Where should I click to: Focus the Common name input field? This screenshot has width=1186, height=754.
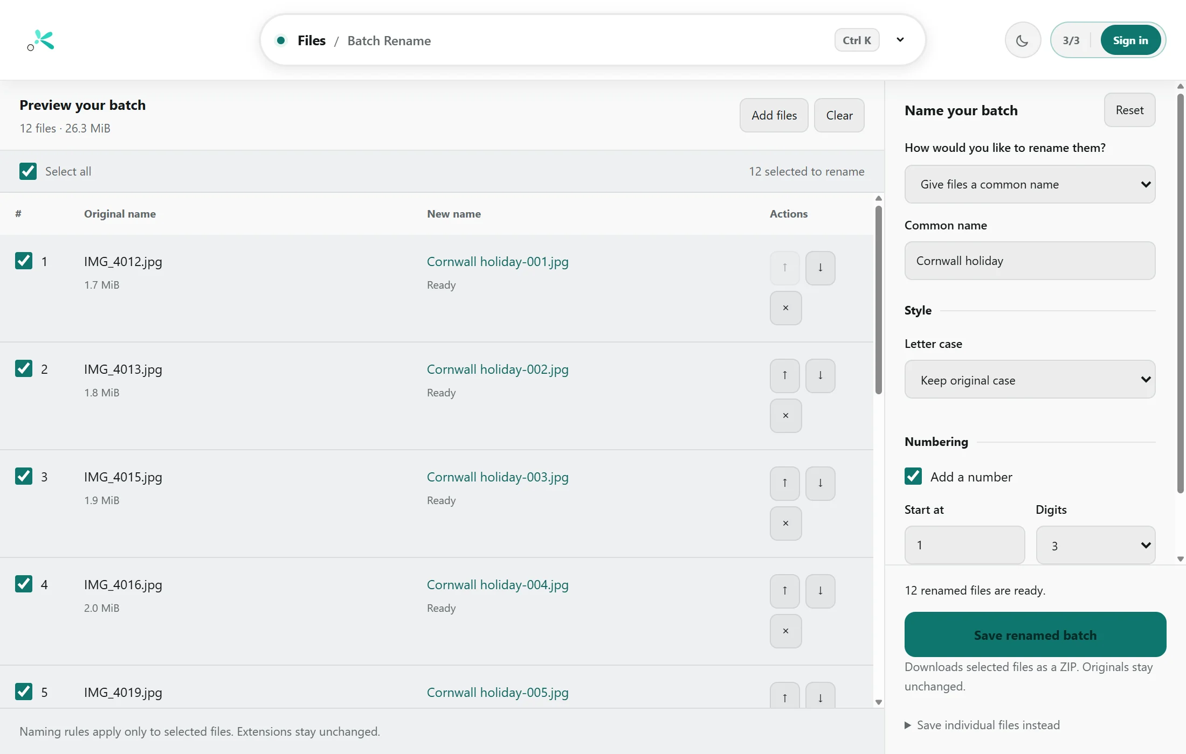click(x=1030, y=261)
